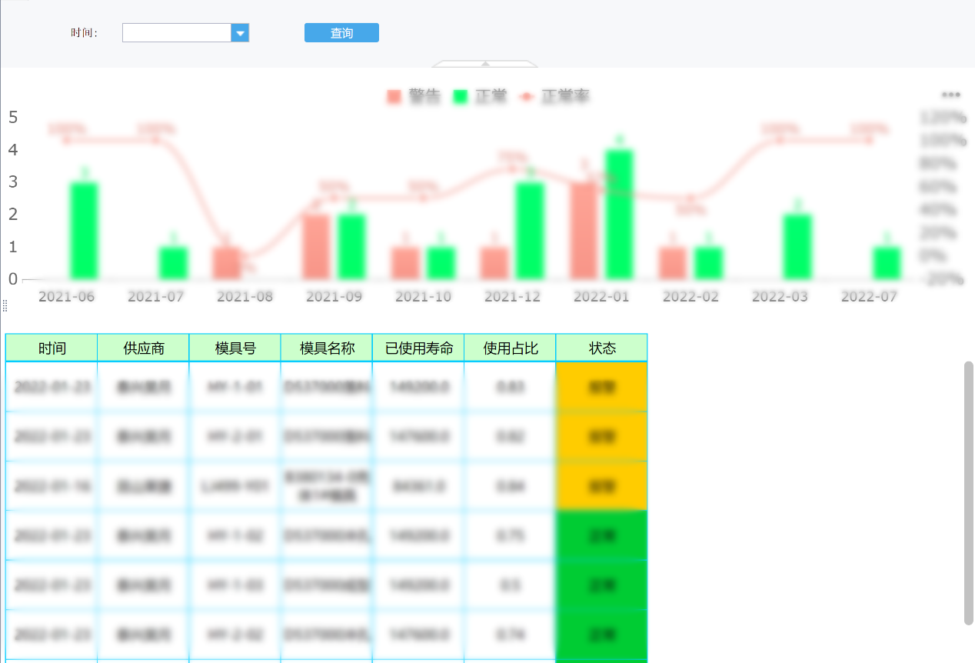Click the 0.83 usage ratio cell
Screen dimensions: 975x663
tap(510, 387)
